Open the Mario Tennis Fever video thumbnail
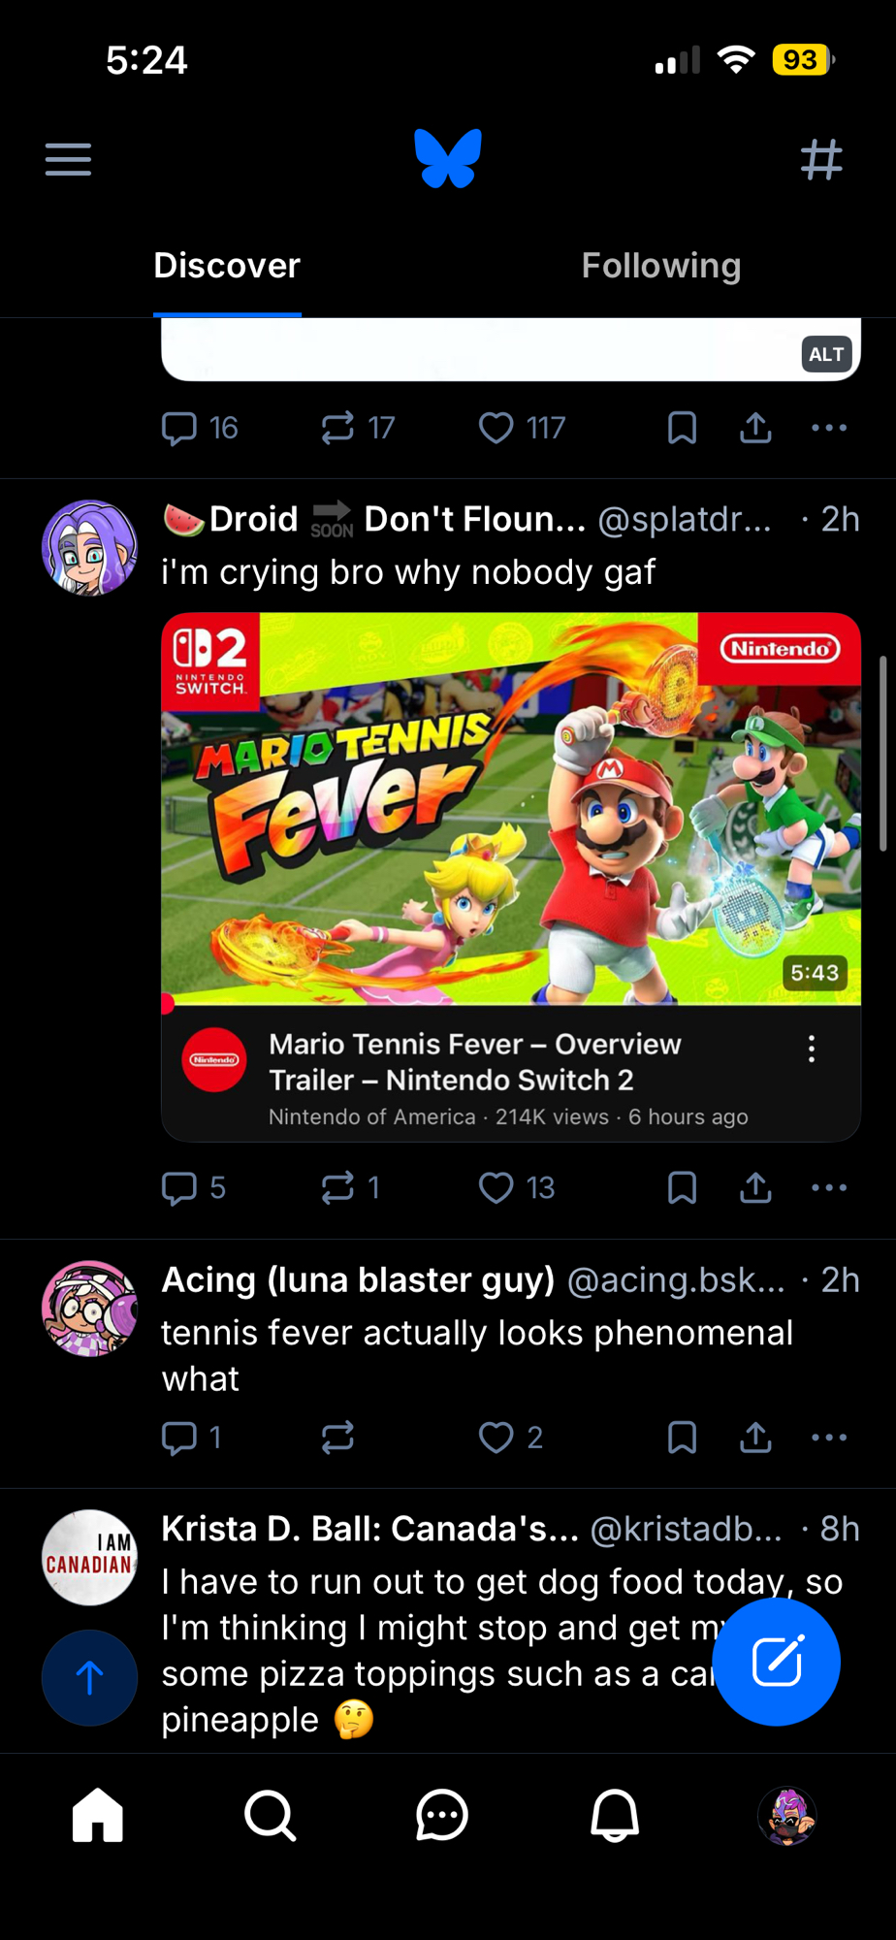 511,807
